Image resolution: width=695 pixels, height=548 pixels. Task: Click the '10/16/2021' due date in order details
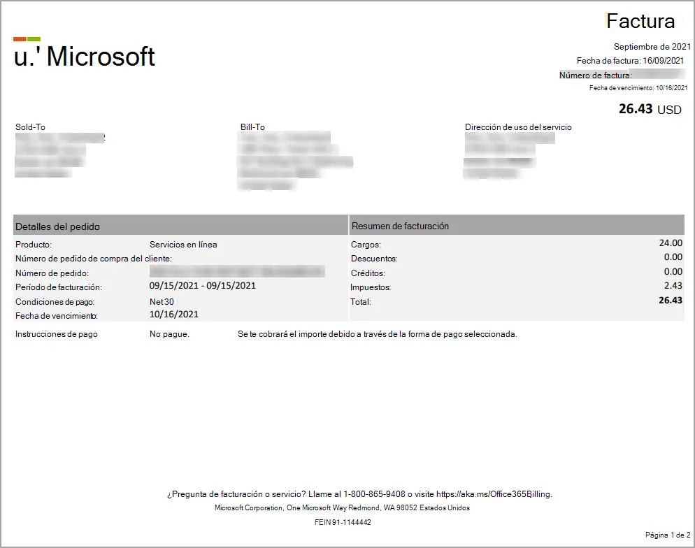coord(173,315)
